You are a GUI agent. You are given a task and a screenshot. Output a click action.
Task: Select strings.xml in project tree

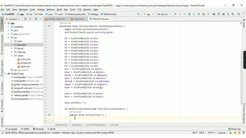point(26,63)
